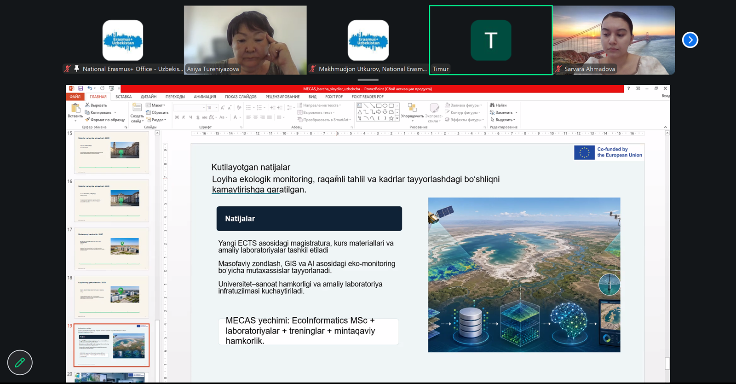Toggle bold (Ж) formatting
This screenshot has height=384, width=736.
click(x=177, y=117)
